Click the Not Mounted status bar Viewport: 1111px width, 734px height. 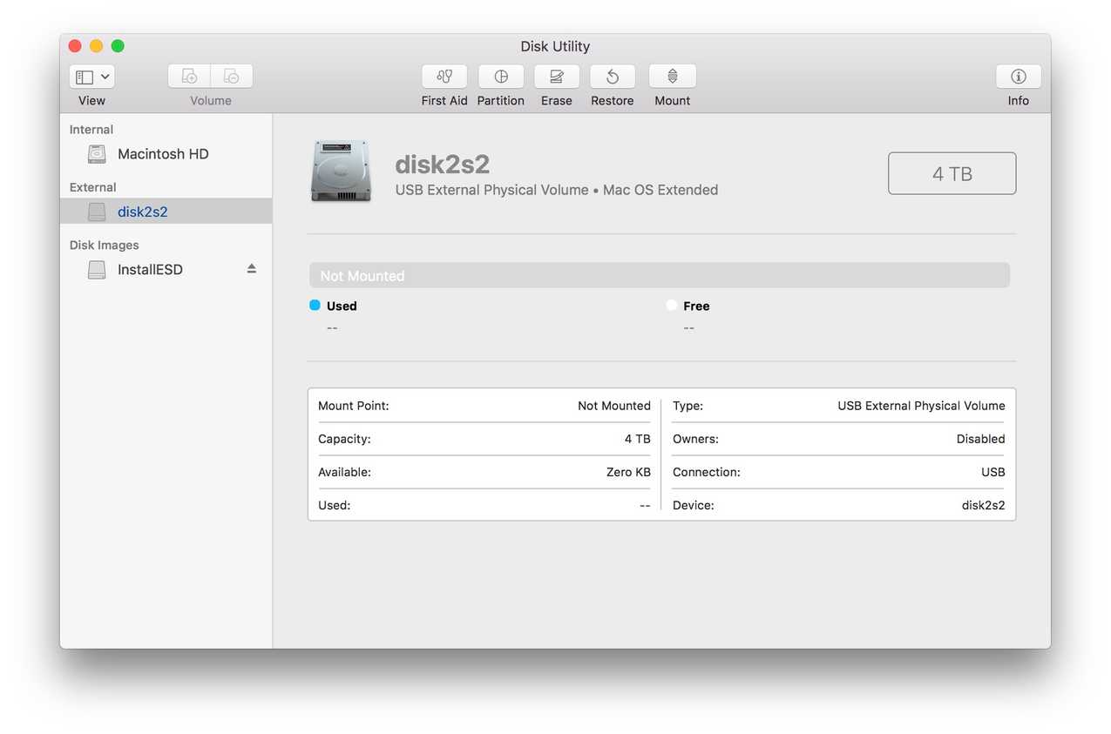coord(660,274)
